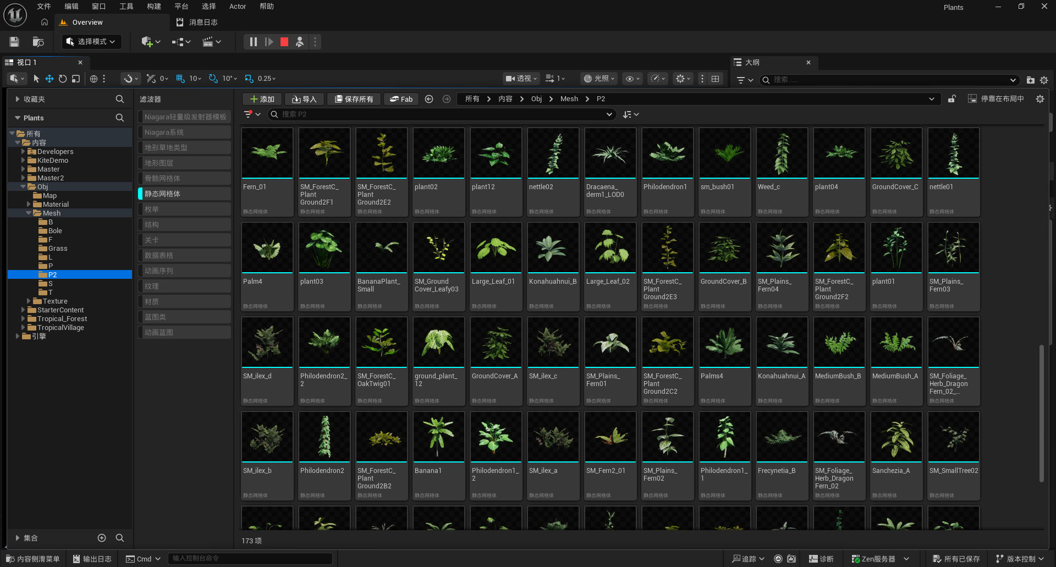Expand the 引擎 engine folder
Viewport: 1056px width, 567px height.
18,336
